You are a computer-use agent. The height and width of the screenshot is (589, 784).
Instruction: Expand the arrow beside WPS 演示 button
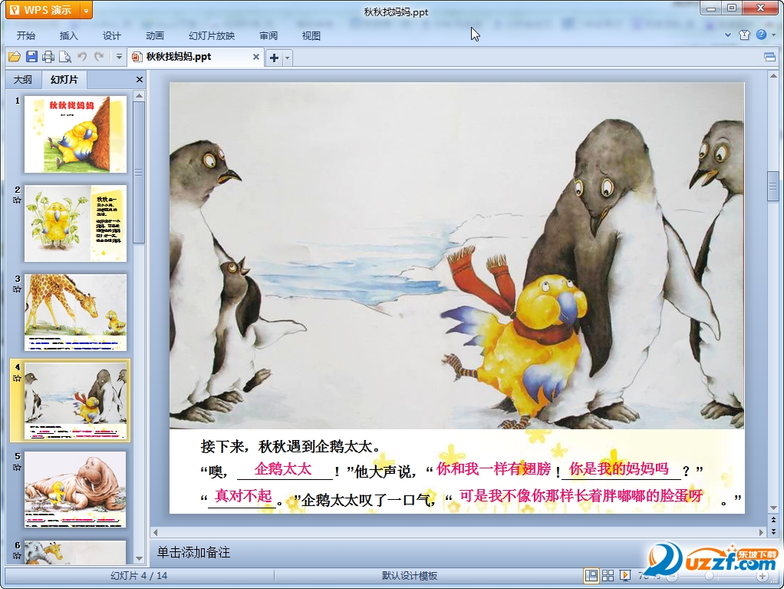(x=87, y=10)
